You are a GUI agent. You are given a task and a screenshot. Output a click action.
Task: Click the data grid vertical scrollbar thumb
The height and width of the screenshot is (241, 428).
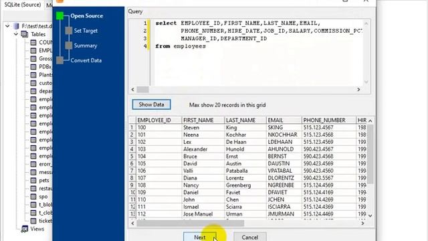(x=370, y=155)
